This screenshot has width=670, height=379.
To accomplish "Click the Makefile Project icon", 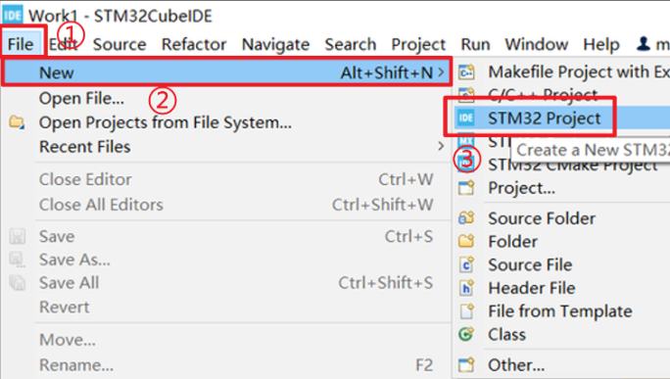I will click(466, 72).
